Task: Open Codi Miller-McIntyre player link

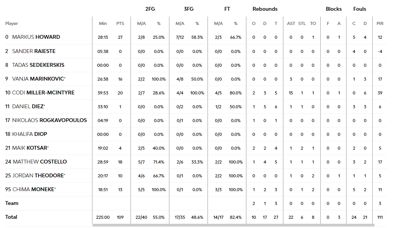Action: coord(44,93)
